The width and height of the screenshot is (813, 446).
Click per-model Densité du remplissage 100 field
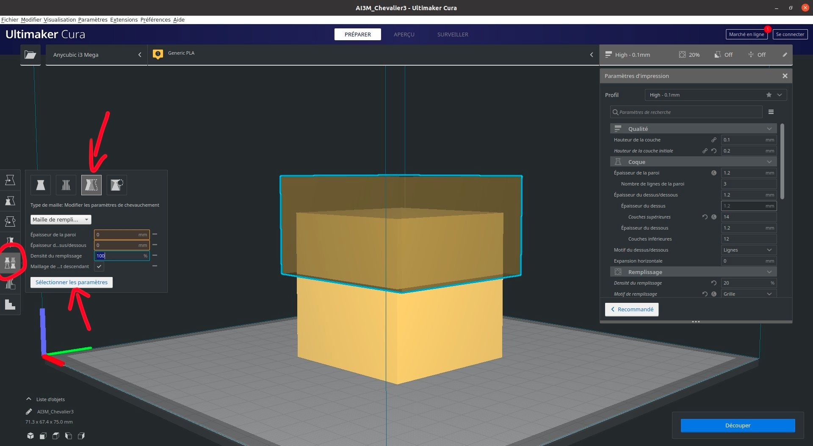122,255
